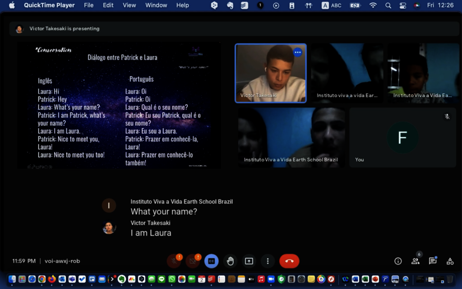The image size is (462, 289).
Task: Open the View menu
Action: (x=129, y=5)
